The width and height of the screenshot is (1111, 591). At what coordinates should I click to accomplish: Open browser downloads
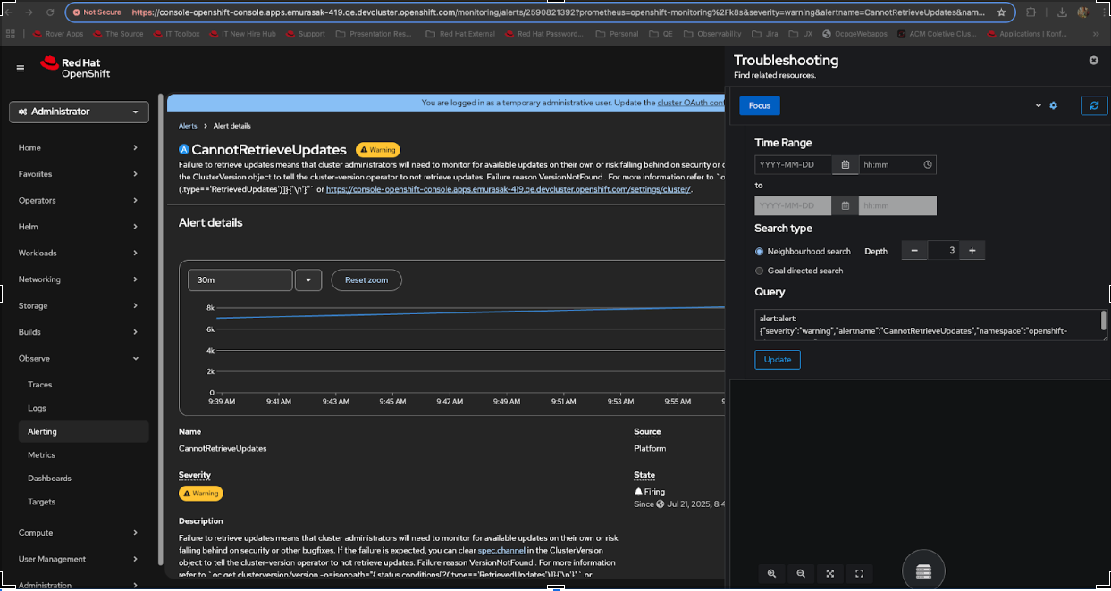pyautogui.click(x=1061, y=12)
